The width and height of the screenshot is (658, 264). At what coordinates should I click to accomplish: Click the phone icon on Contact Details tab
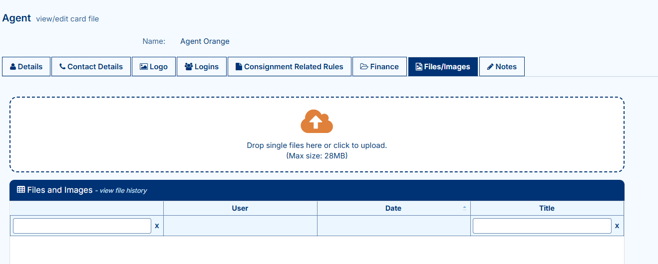62,67
